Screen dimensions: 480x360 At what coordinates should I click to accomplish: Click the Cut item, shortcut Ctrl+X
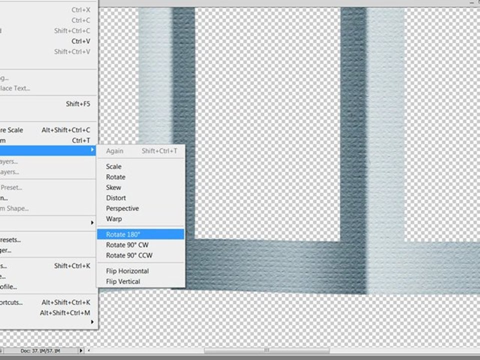(x=48, y=10)
